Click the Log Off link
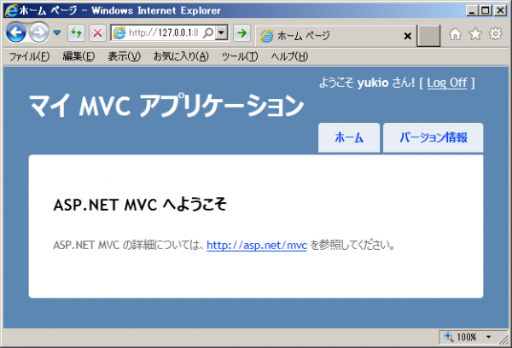512x348 pixels. pyautogui.click(x=446, y=83)
